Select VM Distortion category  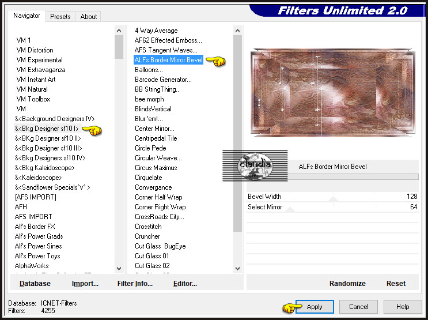click(35, 50)
